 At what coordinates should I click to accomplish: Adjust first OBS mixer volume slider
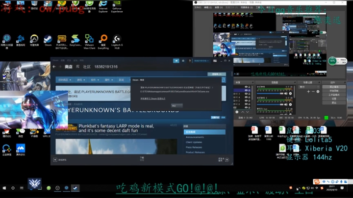coord(270,94)
